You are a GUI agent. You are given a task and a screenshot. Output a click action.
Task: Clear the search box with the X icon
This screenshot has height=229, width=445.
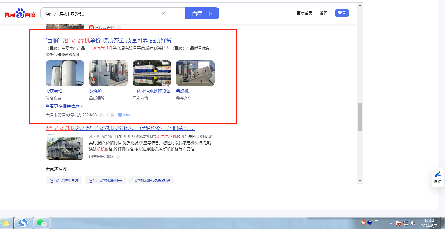(x=164, y=13)
